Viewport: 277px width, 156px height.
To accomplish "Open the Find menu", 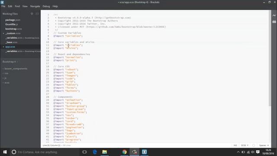I will click(17, 6).
